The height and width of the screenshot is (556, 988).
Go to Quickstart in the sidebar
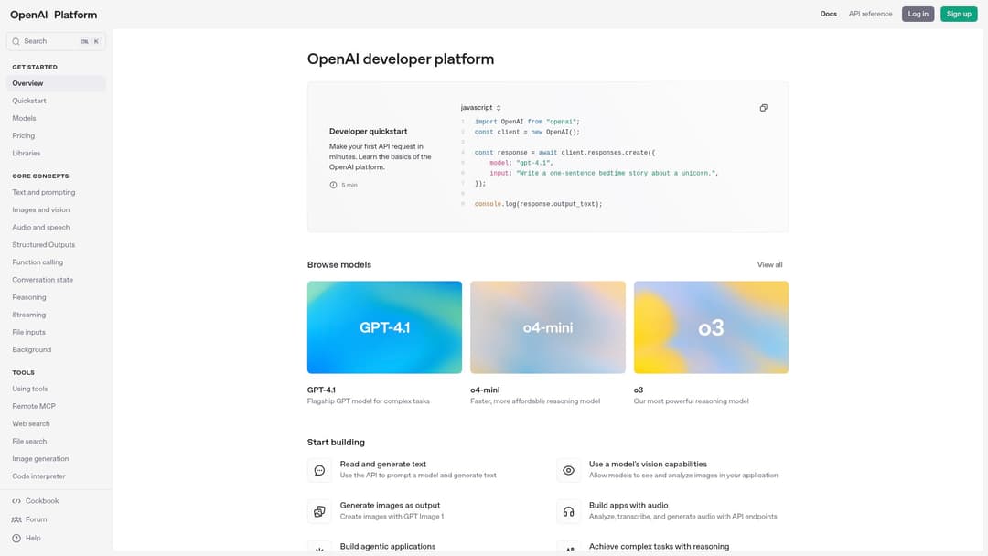tap(29, 101)
